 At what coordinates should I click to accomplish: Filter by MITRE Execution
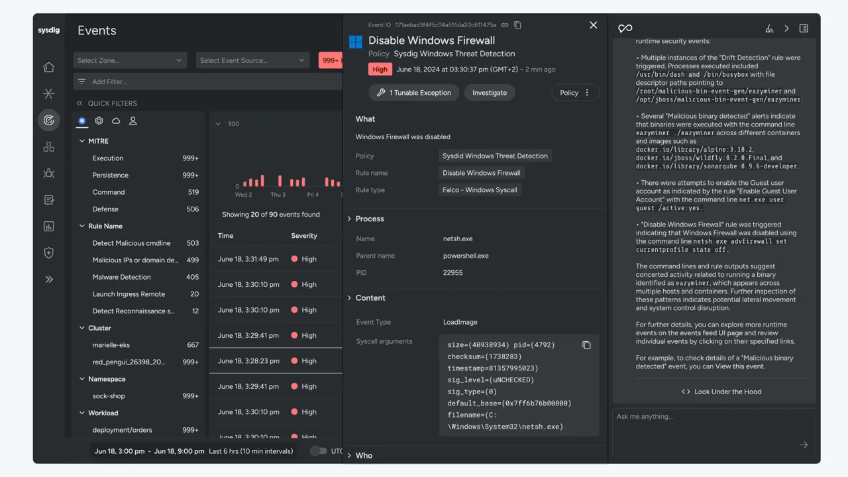145,158
